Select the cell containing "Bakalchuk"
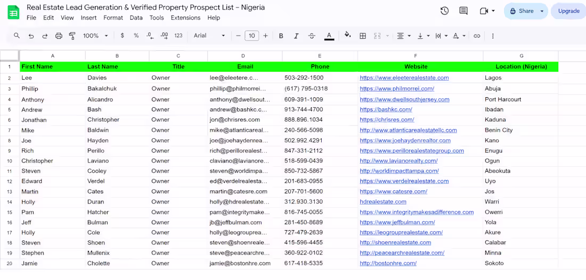The image size is (586, 280). tap(117, 89)
